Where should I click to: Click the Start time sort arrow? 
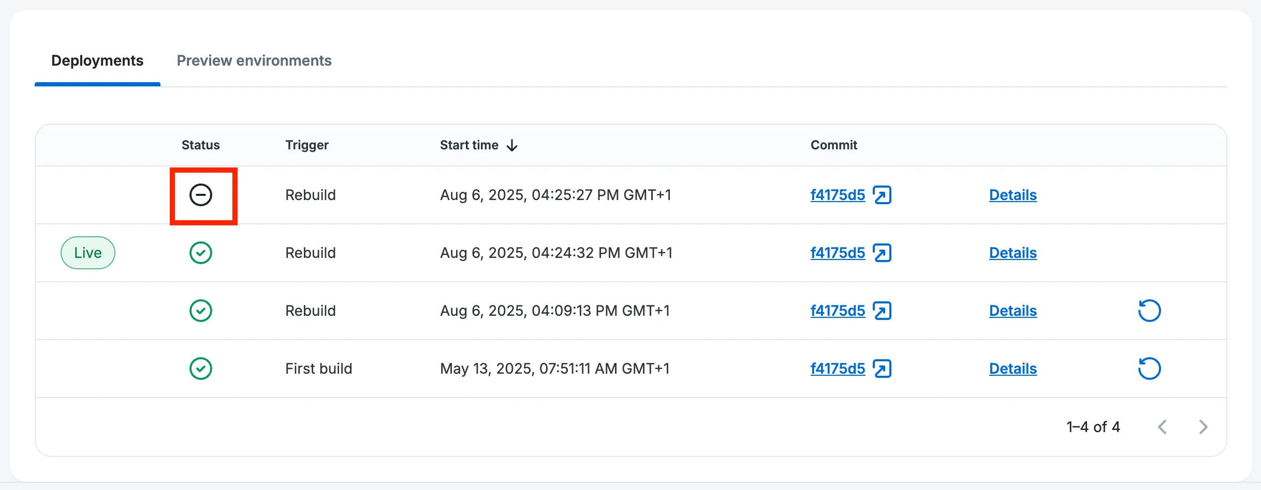[512, 145]
